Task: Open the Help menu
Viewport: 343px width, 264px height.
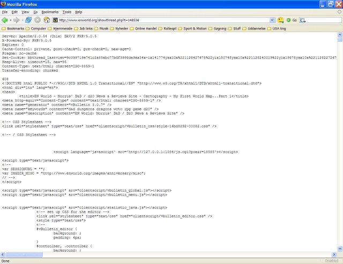Action: click(79, 12)
